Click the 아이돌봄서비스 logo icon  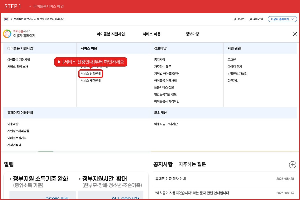pyautogui.click(x=7, y=34)
